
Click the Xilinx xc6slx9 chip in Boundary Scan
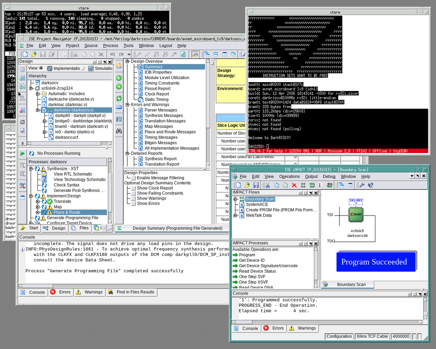356,215
